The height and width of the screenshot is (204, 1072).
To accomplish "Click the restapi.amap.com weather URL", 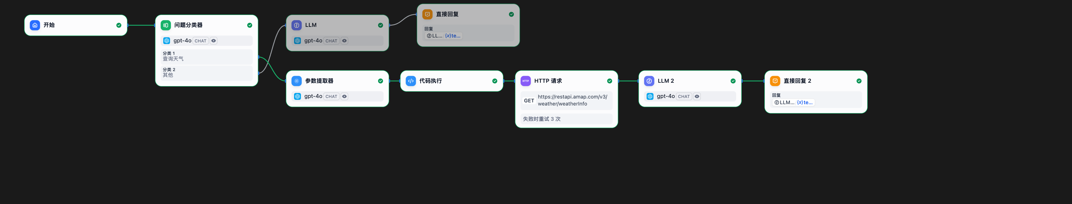I will [x=572, y=100].
